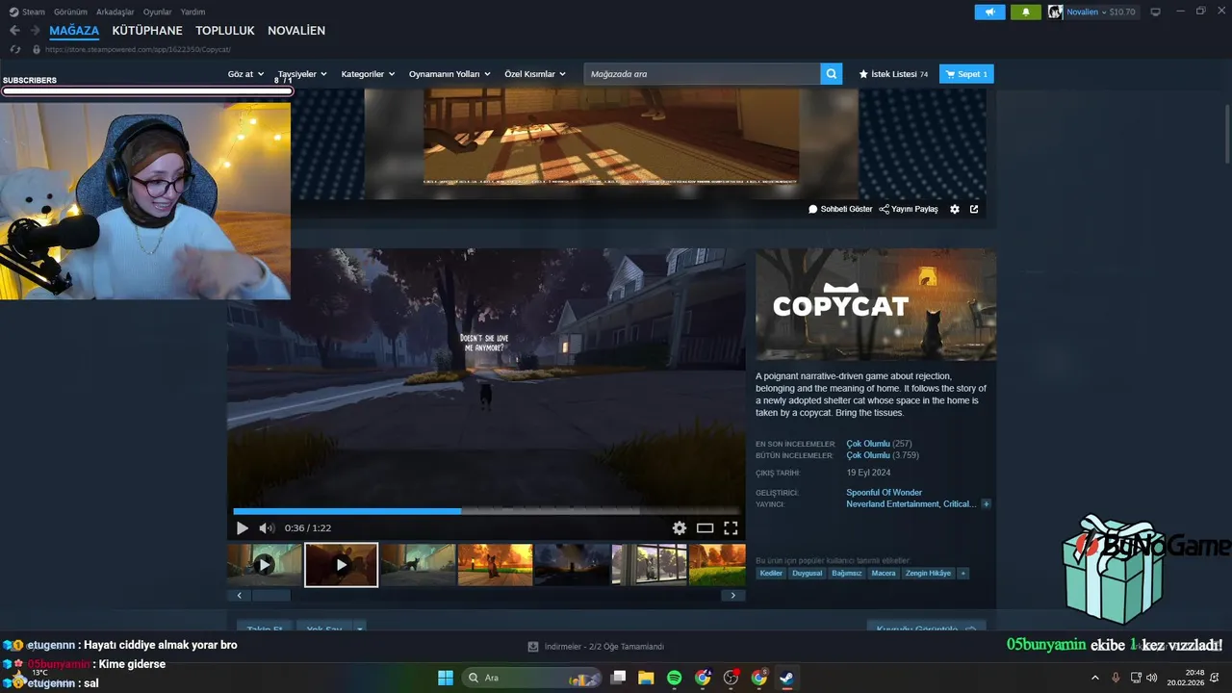Expand 'Özel Kısımlar' dropdown

coord(535,74)
